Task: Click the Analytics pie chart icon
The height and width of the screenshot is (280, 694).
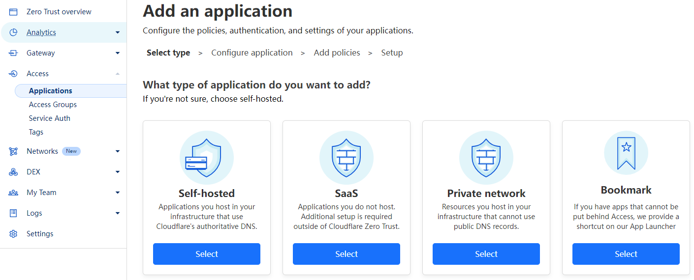Action: click(x=13, y=32)
